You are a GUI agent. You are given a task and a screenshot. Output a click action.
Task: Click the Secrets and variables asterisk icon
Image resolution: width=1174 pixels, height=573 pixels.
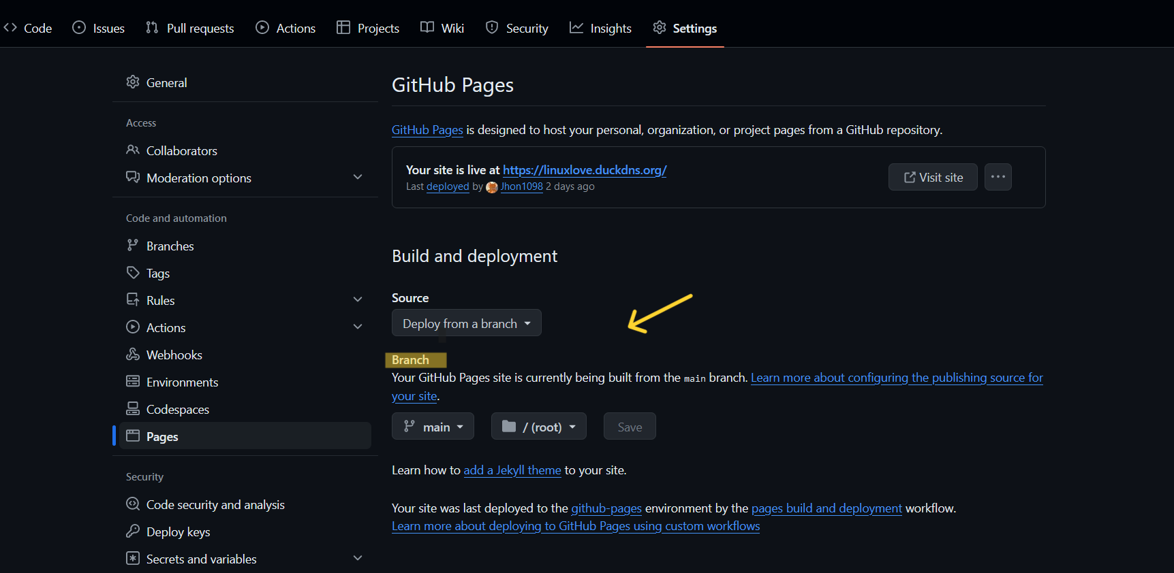133,558
